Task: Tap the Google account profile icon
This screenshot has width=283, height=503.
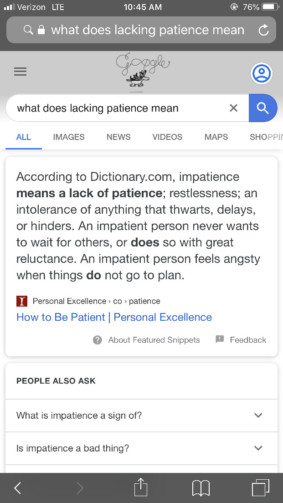Action: point(261,74)
